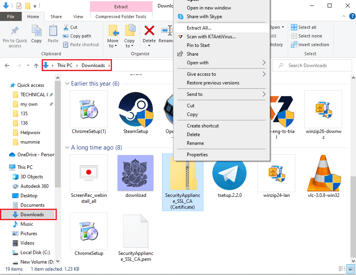This screenshot has height=275, width=356.
Task: Select the winzip26 download installer icon
Action: point(323,109)
